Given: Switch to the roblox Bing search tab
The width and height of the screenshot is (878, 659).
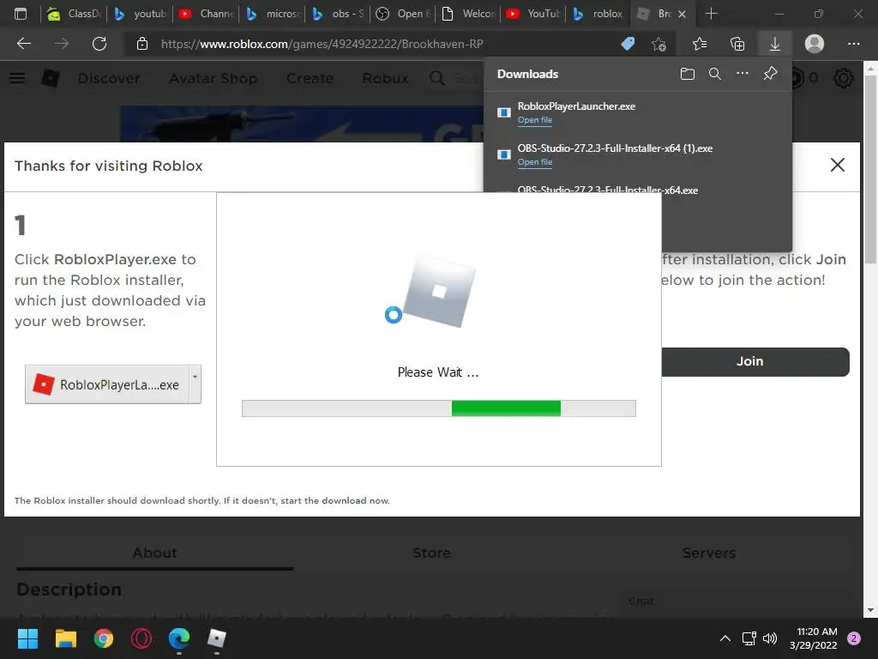Looking at the screenshot, I should click(x=598, y=14).
